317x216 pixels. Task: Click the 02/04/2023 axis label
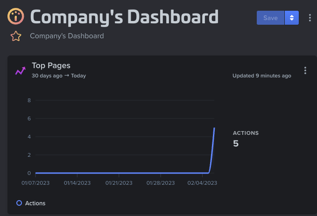pyautogui.click(x=202, y=183)
